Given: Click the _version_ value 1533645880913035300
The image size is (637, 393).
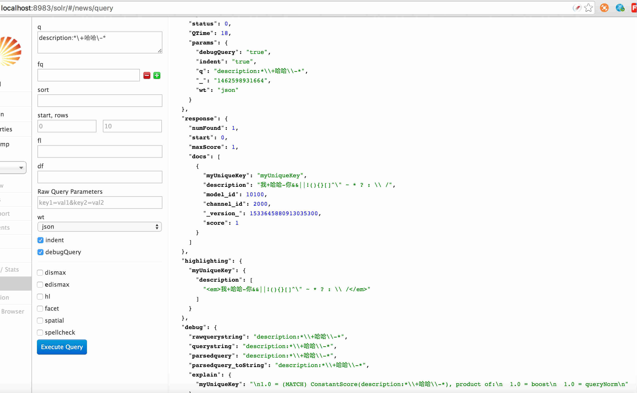Looking at the screenshot, I should (x=284, y=213).
